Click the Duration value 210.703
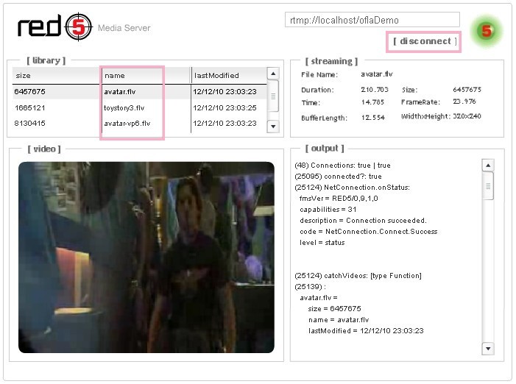The width and height of the screenshot is (516, 384). [x=375, y=90]
